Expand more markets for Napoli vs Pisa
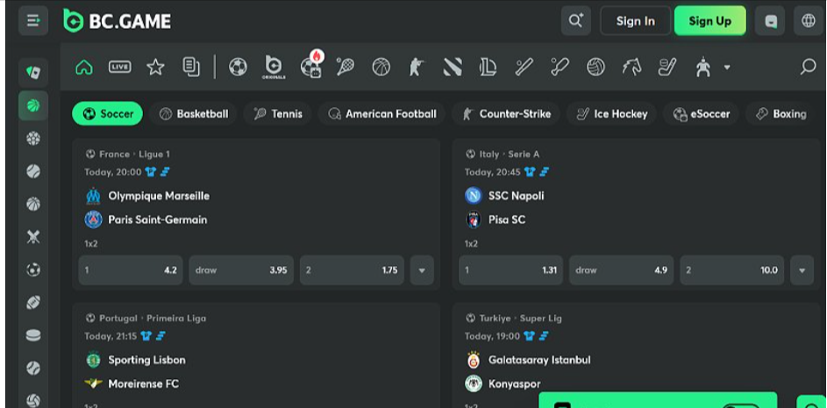827x408 pixels. click(x=802, y=270)
